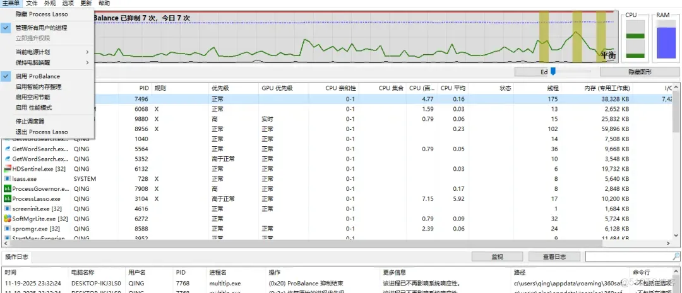Open the 外观 menu

pos(50,3)
